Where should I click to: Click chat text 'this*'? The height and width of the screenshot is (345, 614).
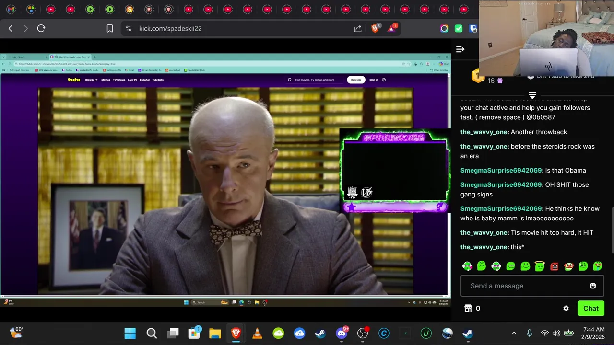click(518, 247)
